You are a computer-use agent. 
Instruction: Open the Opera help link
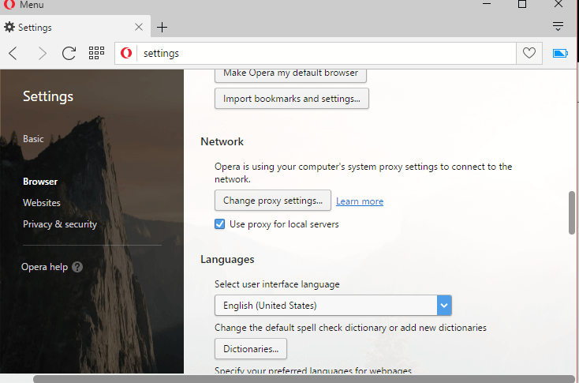tap(45, 267)
